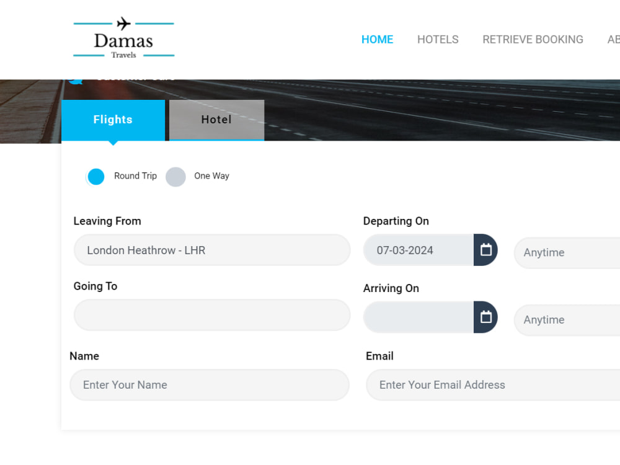Open the RETRIEVE BOOKING page
620x465 pixels.
click(533, 40)
